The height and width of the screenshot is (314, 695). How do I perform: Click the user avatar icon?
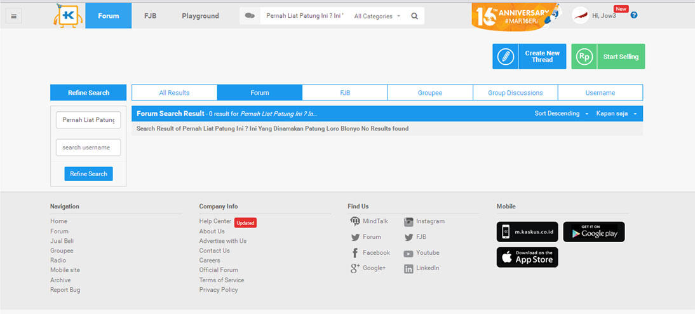581,15
